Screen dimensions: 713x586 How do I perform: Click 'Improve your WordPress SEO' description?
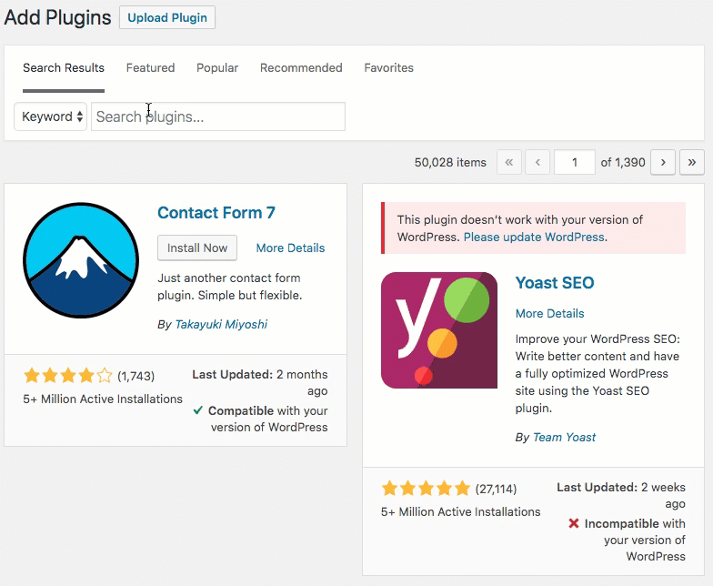[598, 373]
